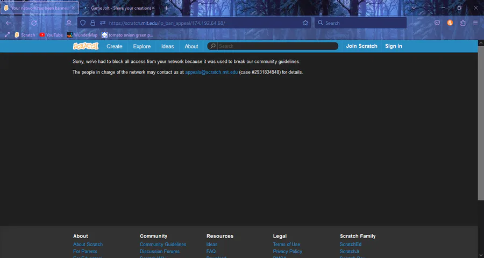
Task: Bookmark this page with the star icon
Action: pyautogui.click(x=305, y=23)
